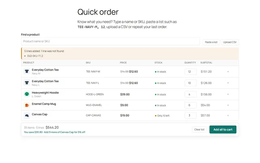260x163 pixels.
Task: Click the $54.00 subtotal
Action: tap(205, 105)
